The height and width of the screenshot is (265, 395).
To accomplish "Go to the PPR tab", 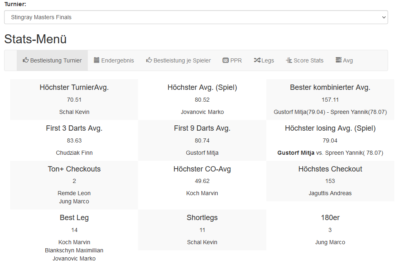I will tap(236, 60).
